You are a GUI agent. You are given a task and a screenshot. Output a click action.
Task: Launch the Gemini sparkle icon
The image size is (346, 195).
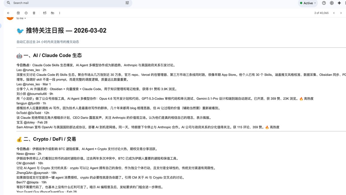click(340, 3)
